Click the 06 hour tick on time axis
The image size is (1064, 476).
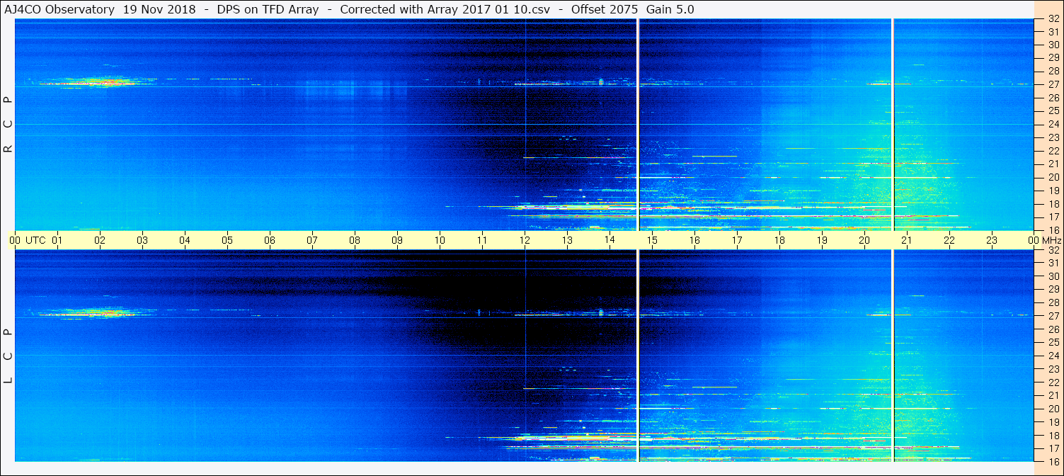tap(270, 240)
